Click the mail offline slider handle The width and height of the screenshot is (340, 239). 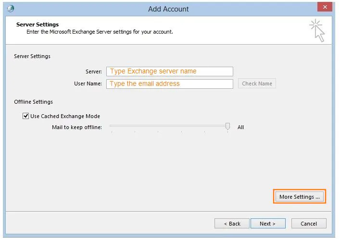coord(228,127)
